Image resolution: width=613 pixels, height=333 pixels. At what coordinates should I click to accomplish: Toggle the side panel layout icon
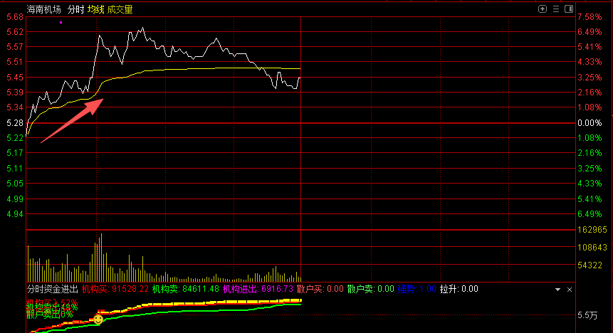click(569, 9)
